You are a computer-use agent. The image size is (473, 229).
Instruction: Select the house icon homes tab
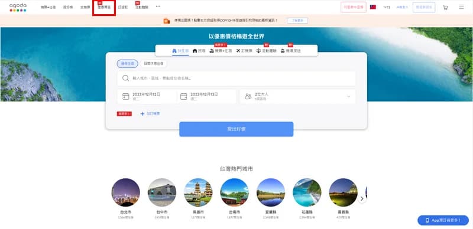click(x=195, y=51)
